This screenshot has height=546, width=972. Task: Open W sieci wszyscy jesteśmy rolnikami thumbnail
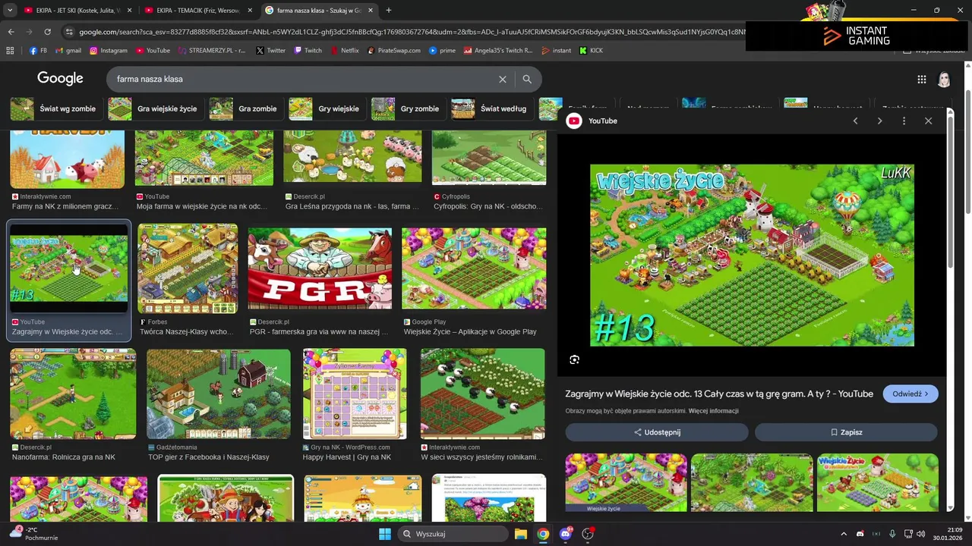483,394
